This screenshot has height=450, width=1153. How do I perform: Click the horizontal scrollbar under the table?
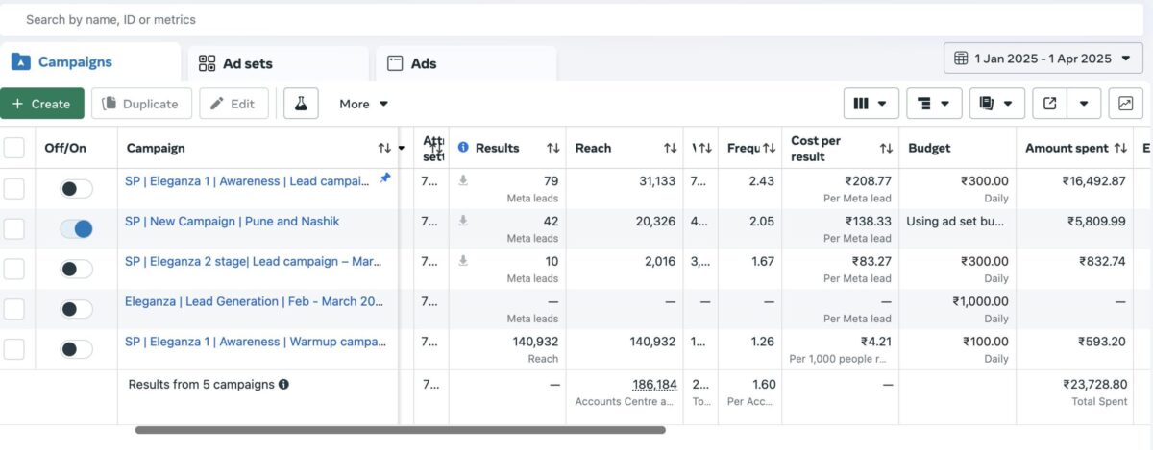pos(400,430)
